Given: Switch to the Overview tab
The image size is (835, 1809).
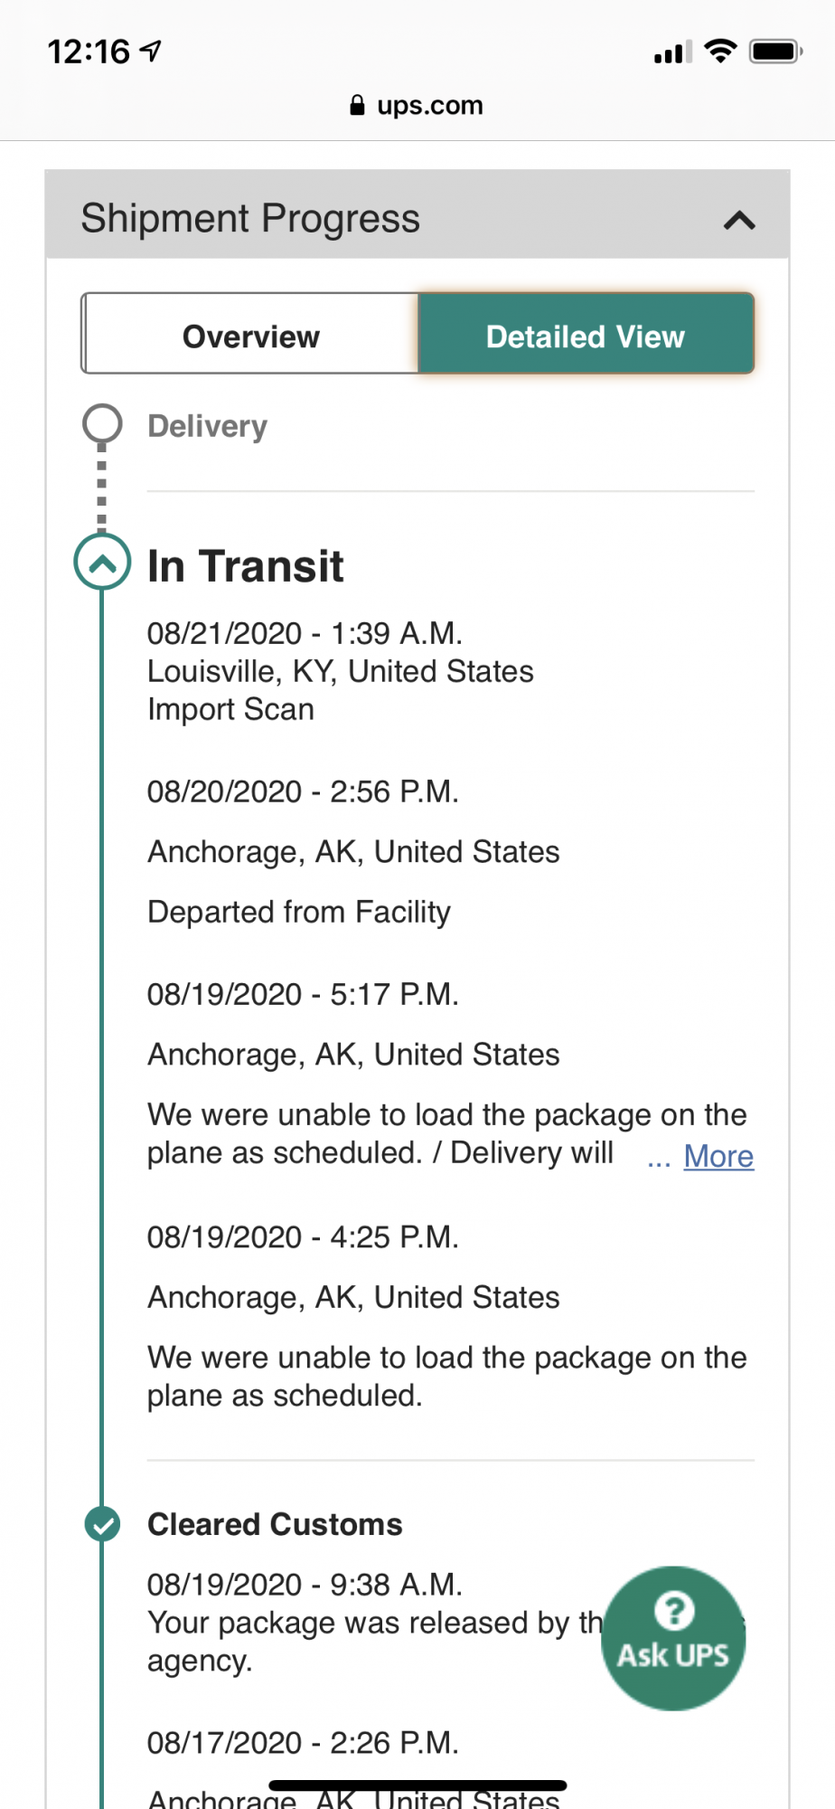Looking at the screenshot, I should pyautogui.click(x=250, y=336).
